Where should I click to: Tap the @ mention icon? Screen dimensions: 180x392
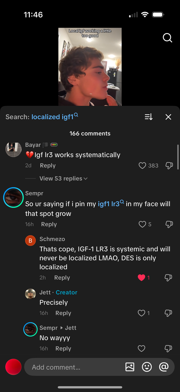tap(164, 367)
